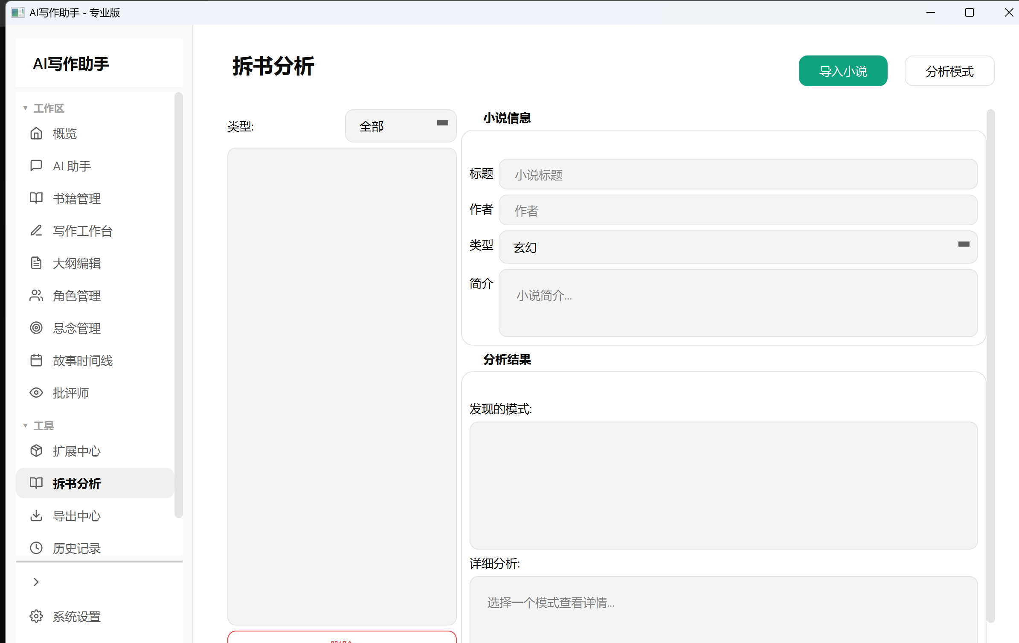Image resolution: width=1019 pixels, height=643 pixels.
Task: Click the calendar icon for 故事时间线
Action: coord(36,360)
